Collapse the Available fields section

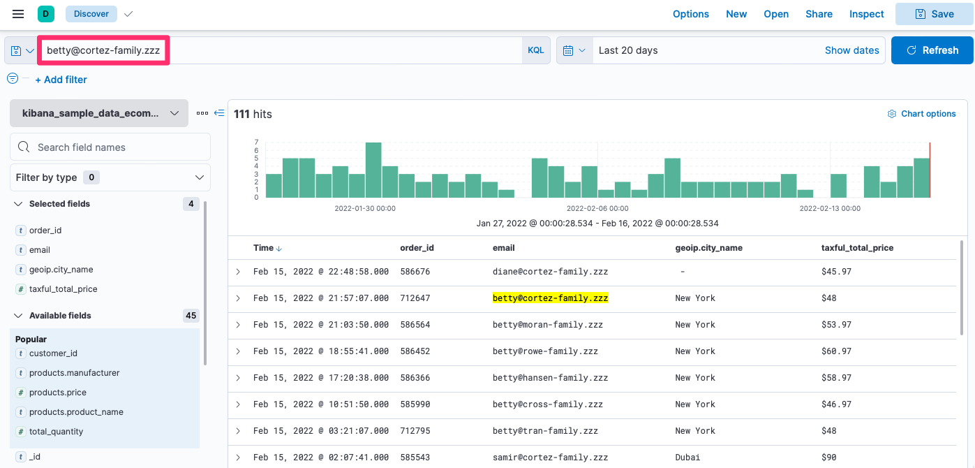(x=18, y=316)
